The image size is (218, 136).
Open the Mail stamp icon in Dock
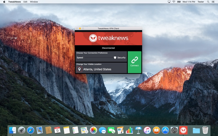coord(40,130)
